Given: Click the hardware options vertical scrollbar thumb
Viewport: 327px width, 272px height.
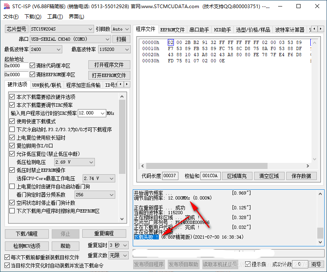Looking at the screenshot, I should pyautogui.click(x=122, y=137).
